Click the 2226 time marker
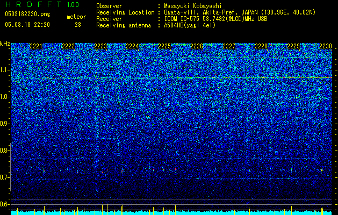 [197, 46]
